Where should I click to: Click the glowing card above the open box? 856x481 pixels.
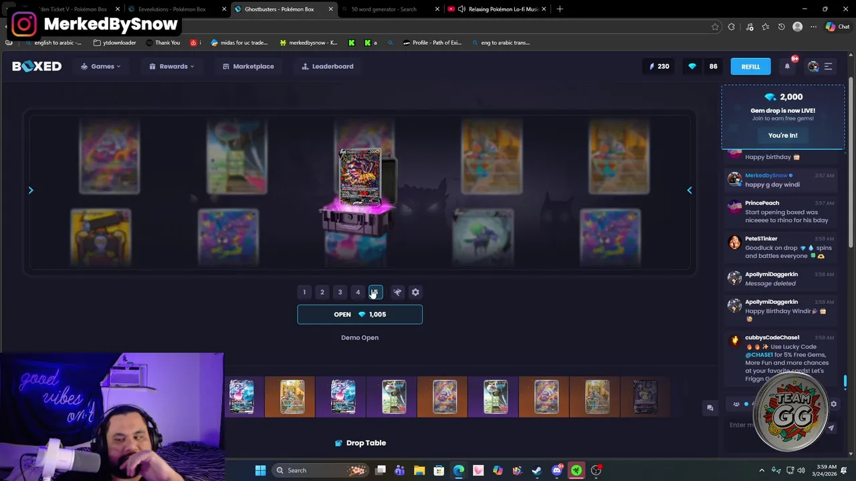(x=360, y=177)
